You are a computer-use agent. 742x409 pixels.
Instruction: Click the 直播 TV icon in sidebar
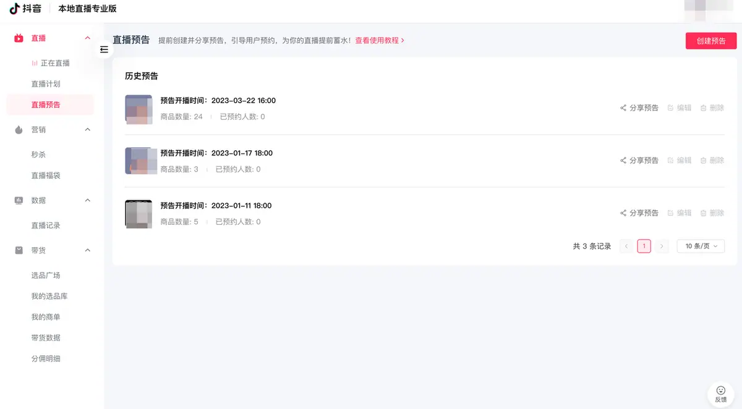[19, 38]
